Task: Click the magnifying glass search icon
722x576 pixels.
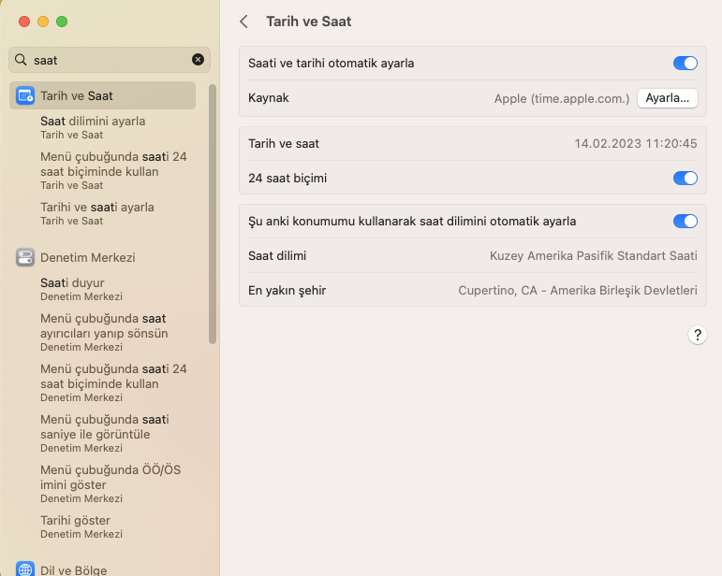Action: 21,60
